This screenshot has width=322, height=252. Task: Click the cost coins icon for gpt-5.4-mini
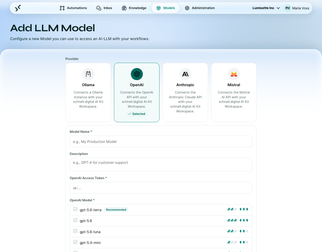pyautogui.click(x=232, y=242)
